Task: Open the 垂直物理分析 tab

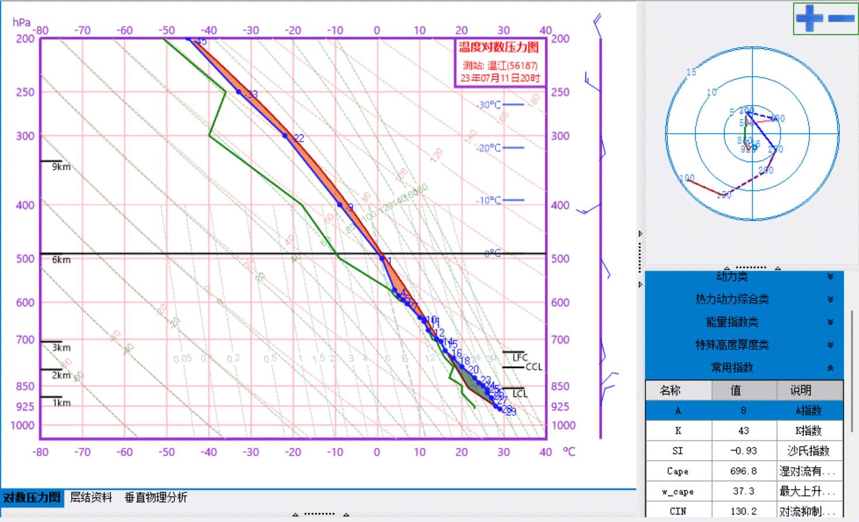Action: [x=156, y=497]
